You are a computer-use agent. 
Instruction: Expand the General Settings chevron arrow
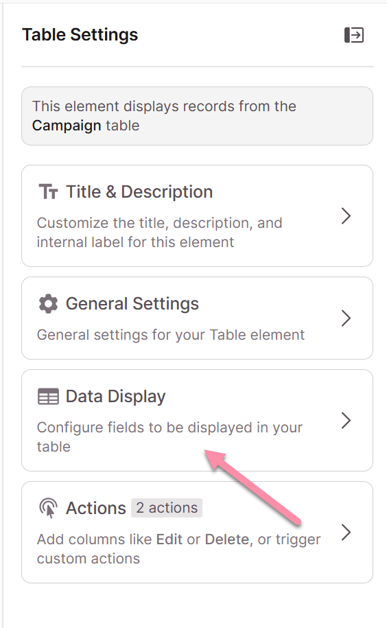point(347,318)
